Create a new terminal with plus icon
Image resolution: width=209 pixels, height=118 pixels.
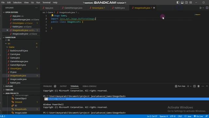pyautogui.click(x=188, y=86)
